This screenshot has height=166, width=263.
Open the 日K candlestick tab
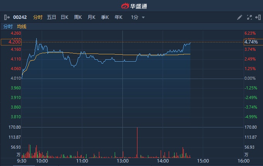(64, 17)
